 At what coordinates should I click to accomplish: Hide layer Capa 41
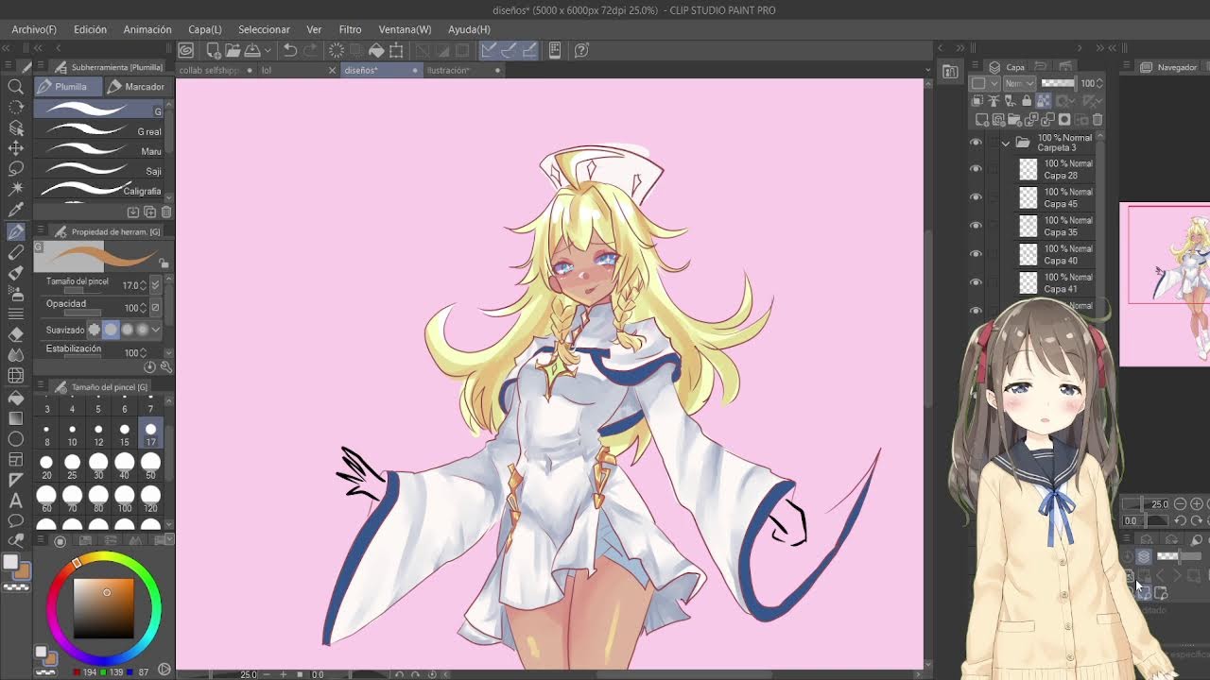coord(976,282)
